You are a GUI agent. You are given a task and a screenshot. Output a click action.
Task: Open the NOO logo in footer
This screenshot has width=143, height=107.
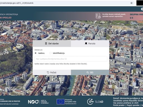pos(38,102)
